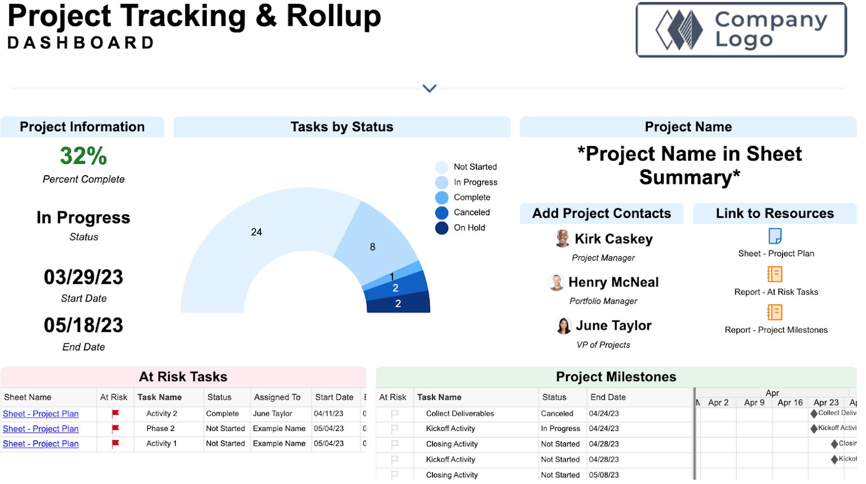The width and height of the screenshot is (866, 484).
Task: Click the On Hold legend color swatch
Action: [441, 228]
